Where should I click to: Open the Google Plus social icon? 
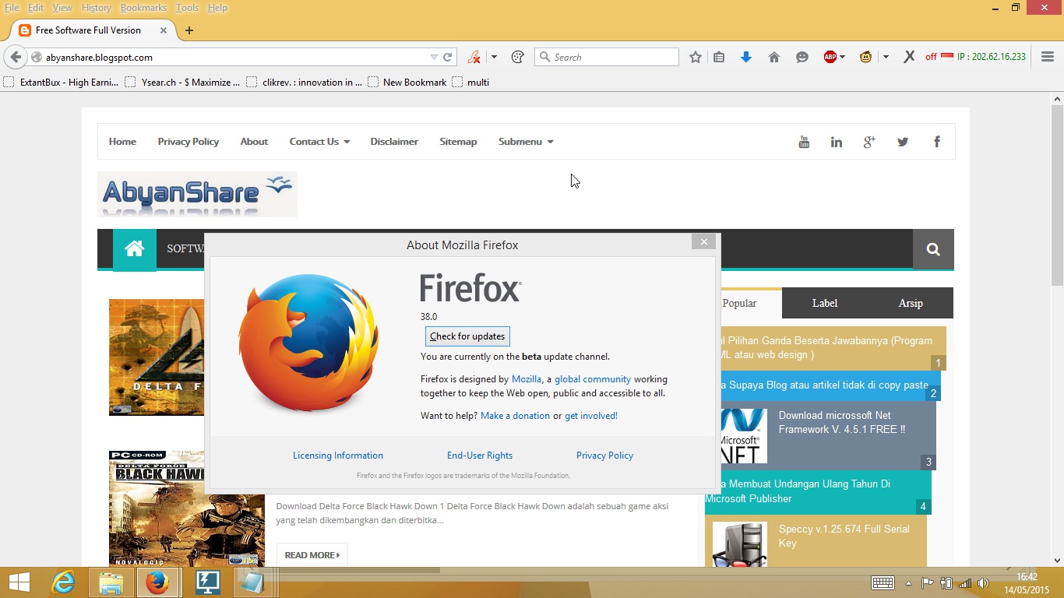click(x=869, y=142)
